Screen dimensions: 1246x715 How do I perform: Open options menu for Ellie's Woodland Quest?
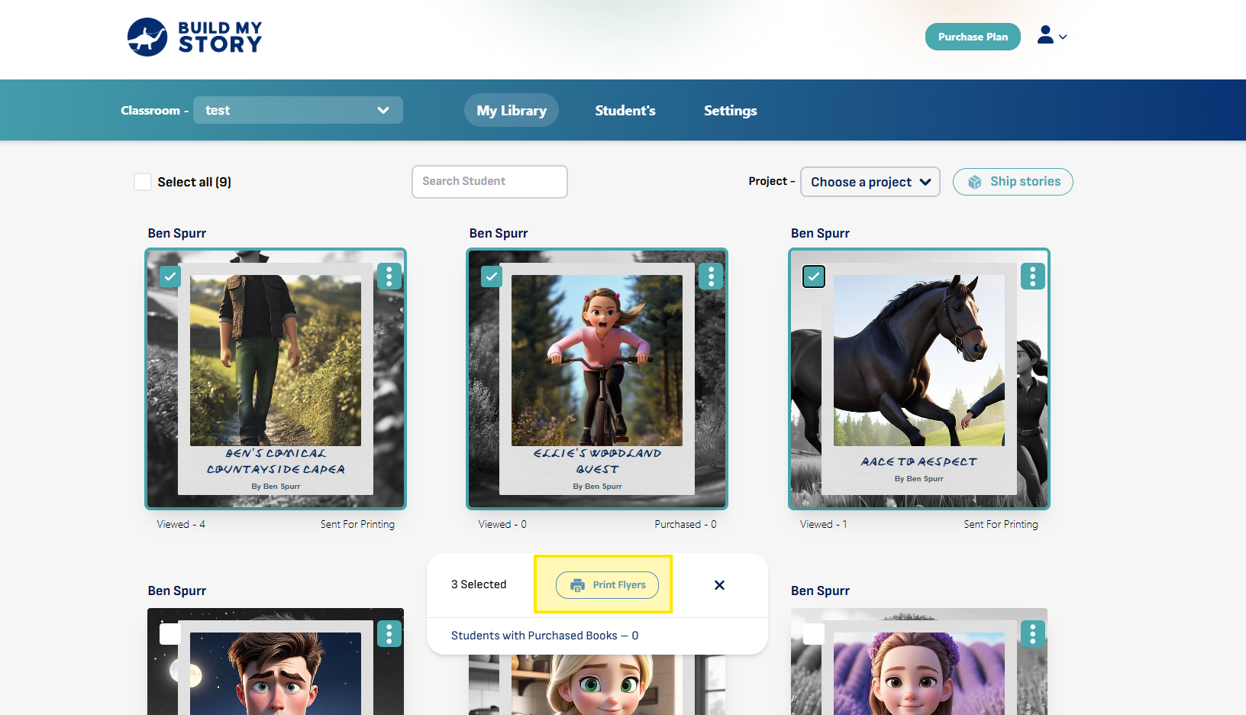click(x=711, y=276)
